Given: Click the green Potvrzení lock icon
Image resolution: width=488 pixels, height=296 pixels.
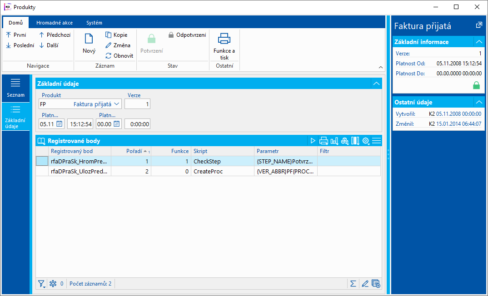Looking at the screenshot, I should coord(151,39).
